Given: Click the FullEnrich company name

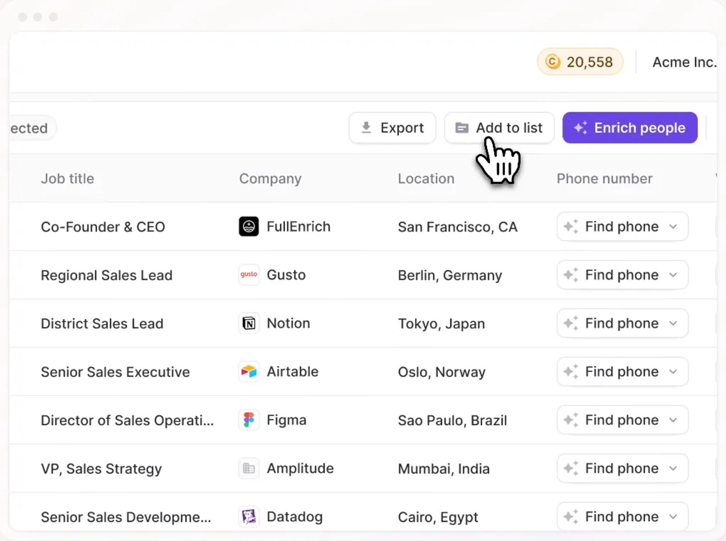Looking at the screenshot, I should 299,226.
